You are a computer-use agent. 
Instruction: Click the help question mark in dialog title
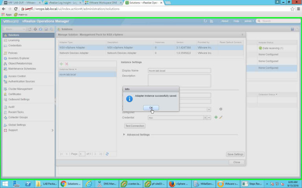click(x=242, y=35)
